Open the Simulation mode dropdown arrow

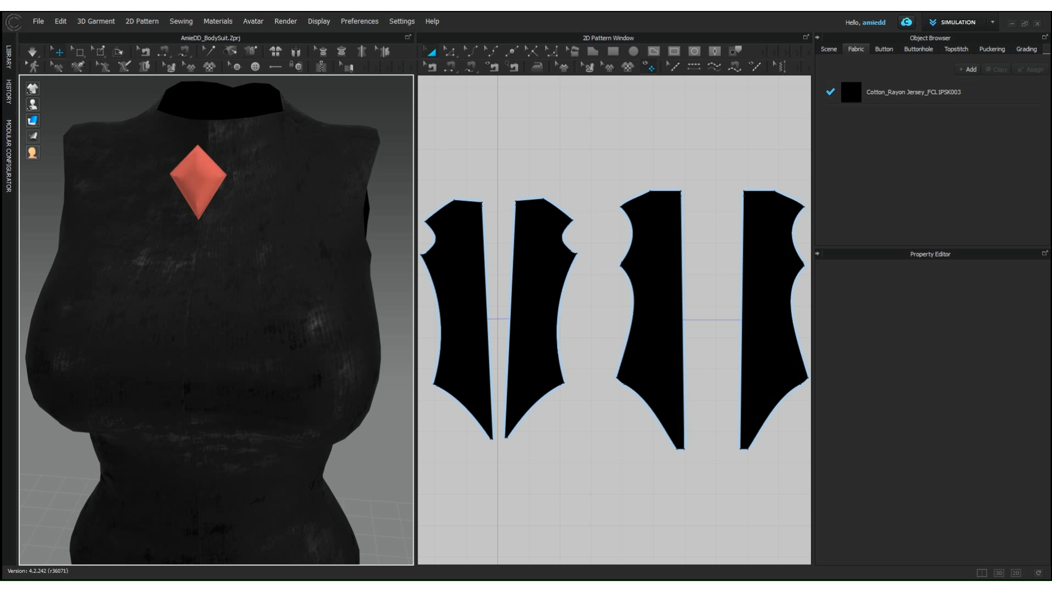pyautogui.click(x=992, y=22)
